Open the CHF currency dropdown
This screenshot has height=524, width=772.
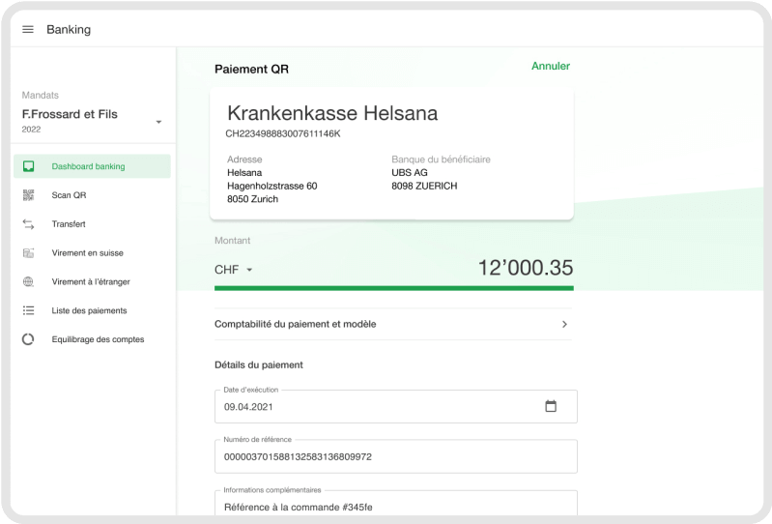click(233, 270)
